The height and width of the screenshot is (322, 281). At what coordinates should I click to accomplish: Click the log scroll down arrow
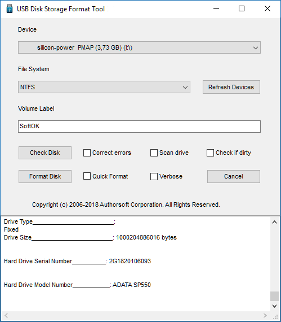click(x=274, y=306)
